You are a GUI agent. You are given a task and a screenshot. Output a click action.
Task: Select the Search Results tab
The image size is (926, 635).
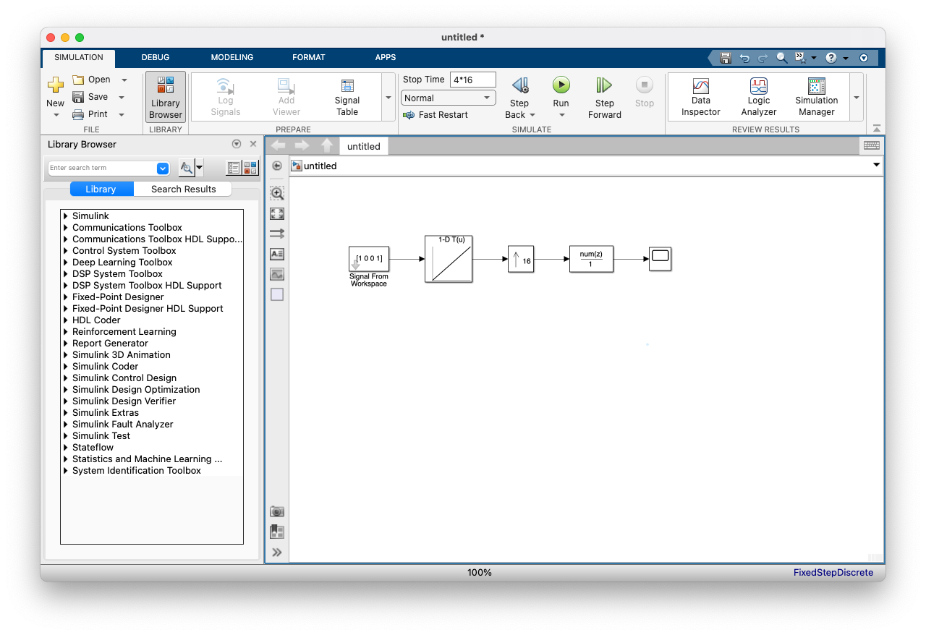[184, 189]
